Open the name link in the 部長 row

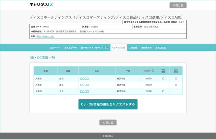(x=84, y=79)
